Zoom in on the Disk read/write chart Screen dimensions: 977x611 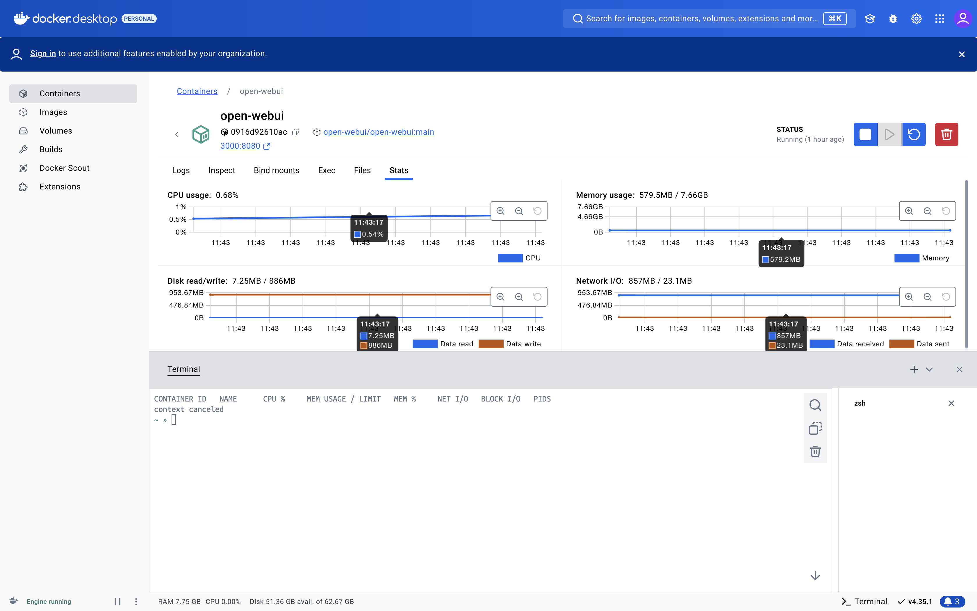tap(501, 297)
